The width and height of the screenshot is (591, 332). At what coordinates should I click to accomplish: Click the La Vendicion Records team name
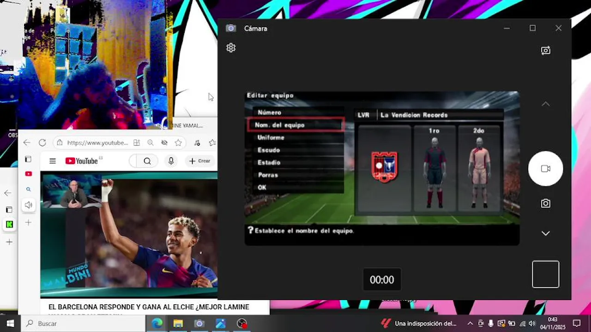[x=414, y=115]
